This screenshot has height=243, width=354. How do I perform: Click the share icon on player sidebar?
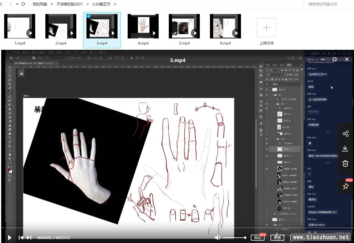coord(345,134)
